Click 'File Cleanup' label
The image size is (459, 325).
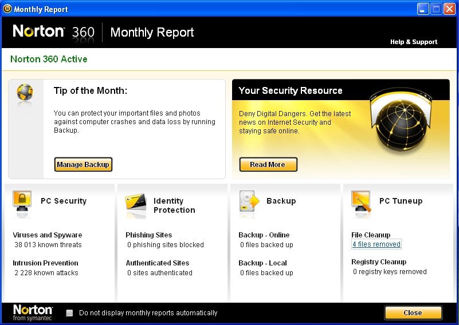coord(371,235)
